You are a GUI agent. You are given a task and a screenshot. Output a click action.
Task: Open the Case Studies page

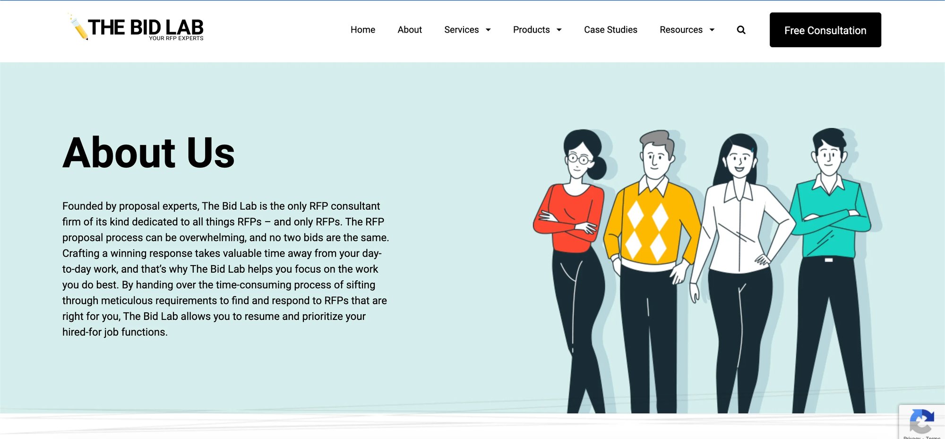[x=610, y=30]
